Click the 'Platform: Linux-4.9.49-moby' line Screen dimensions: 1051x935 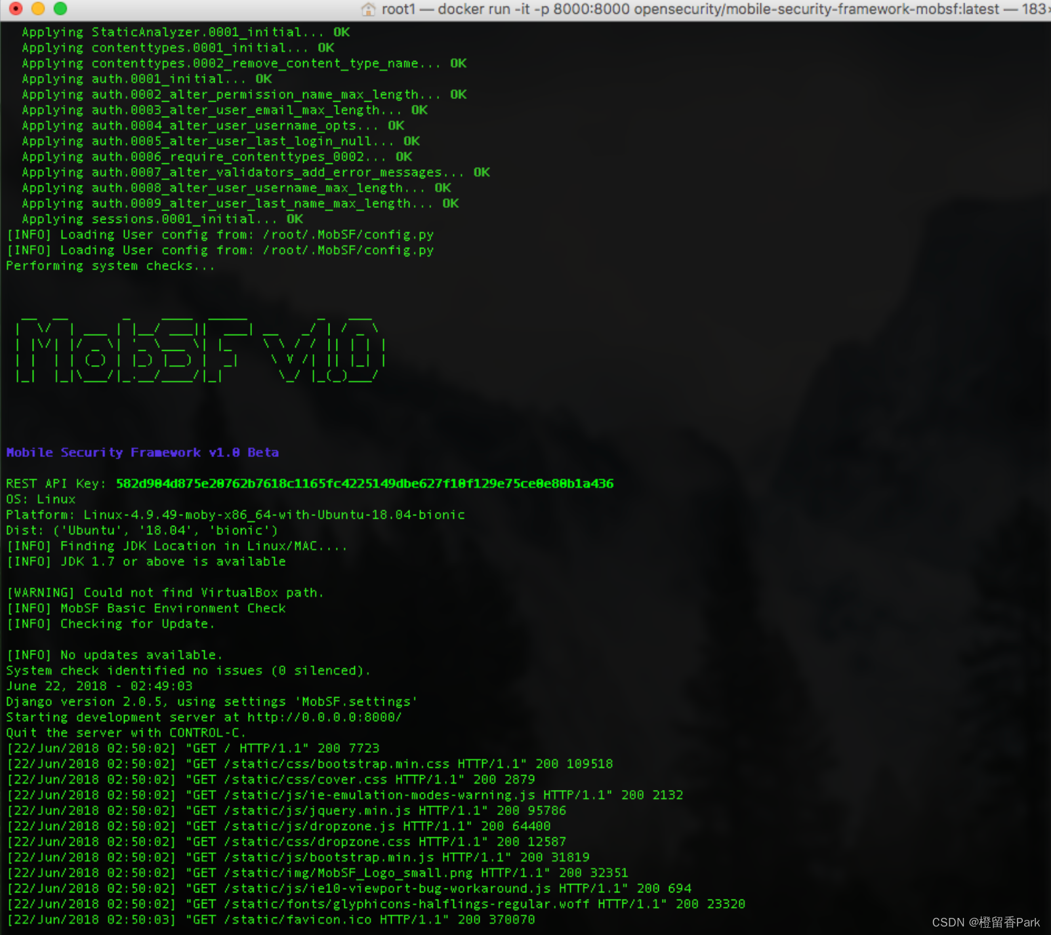tap(236, 515)
